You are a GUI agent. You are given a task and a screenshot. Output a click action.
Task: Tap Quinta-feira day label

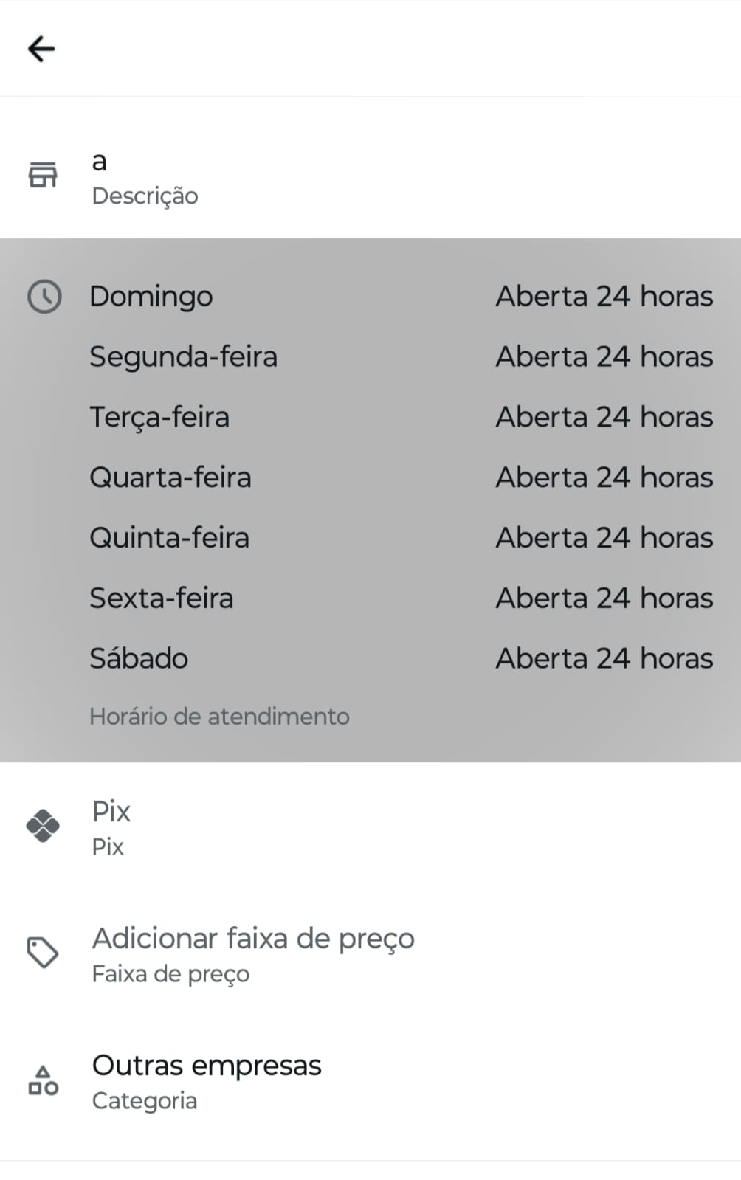click(x=169, y=538)
